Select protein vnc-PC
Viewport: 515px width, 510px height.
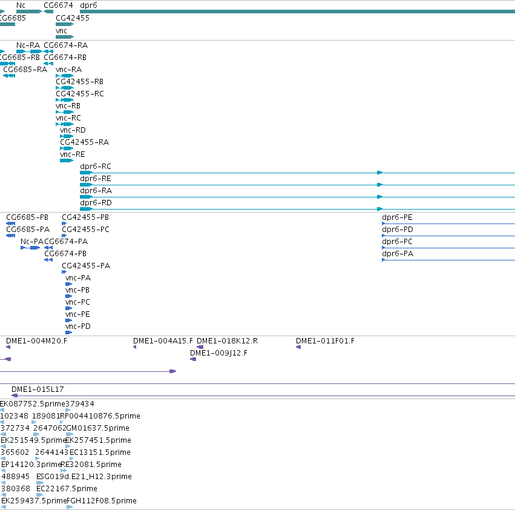[77, 302]
